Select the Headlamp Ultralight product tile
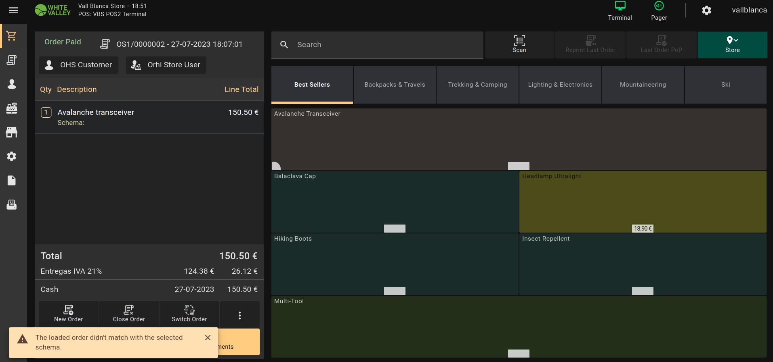This screenshot has width=773, height=362. pyautogui.click(x=642, y=202)
